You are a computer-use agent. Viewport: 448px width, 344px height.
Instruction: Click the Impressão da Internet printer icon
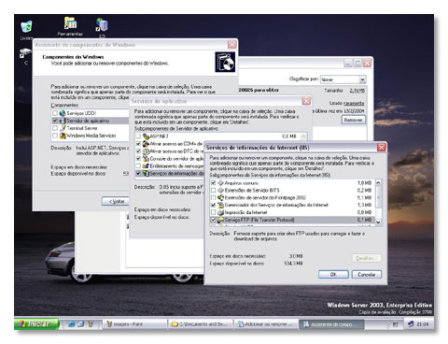pos(220,212)
